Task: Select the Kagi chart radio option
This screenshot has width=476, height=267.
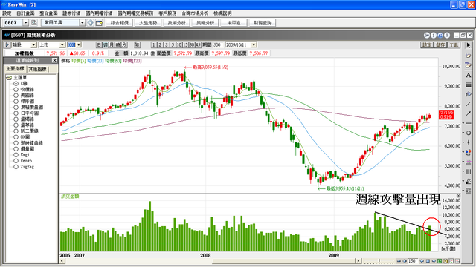Action: 16,155
